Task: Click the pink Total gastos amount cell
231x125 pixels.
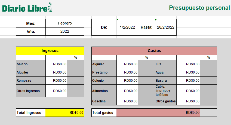Action: click(158, 112)
